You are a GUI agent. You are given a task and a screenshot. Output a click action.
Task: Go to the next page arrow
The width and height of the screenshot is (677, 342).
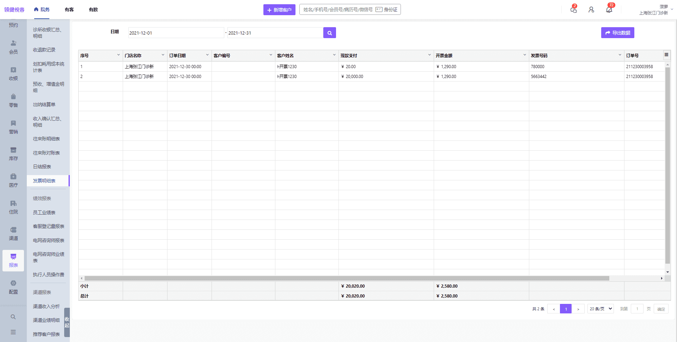pyautogui.click(x=578, y=309)
